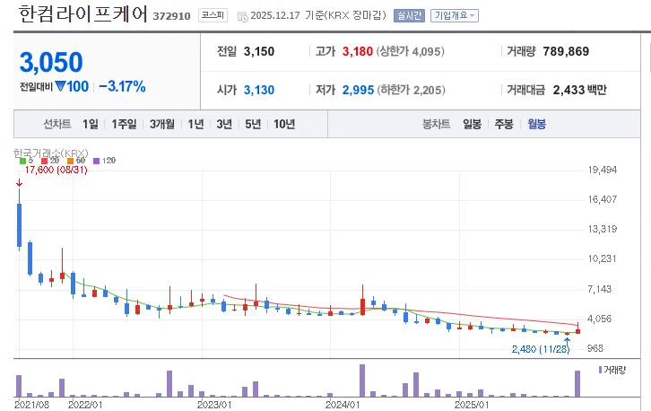Click the 968 y-axis price label
651x411 pixels.
coord(595,349)
